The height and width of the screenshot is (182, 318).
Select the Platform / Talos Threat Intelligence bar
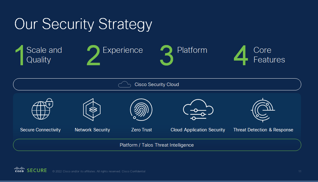pos(157,145)
